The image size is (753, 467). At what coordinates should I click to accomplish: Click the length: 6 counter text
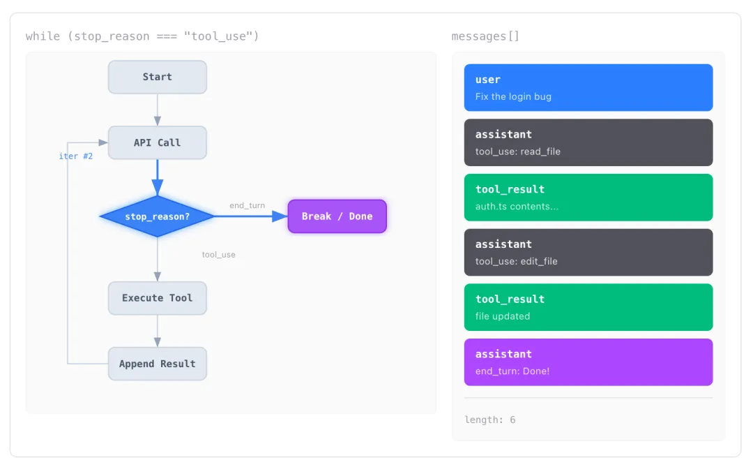pyautogui.click(x=490, y=420)
